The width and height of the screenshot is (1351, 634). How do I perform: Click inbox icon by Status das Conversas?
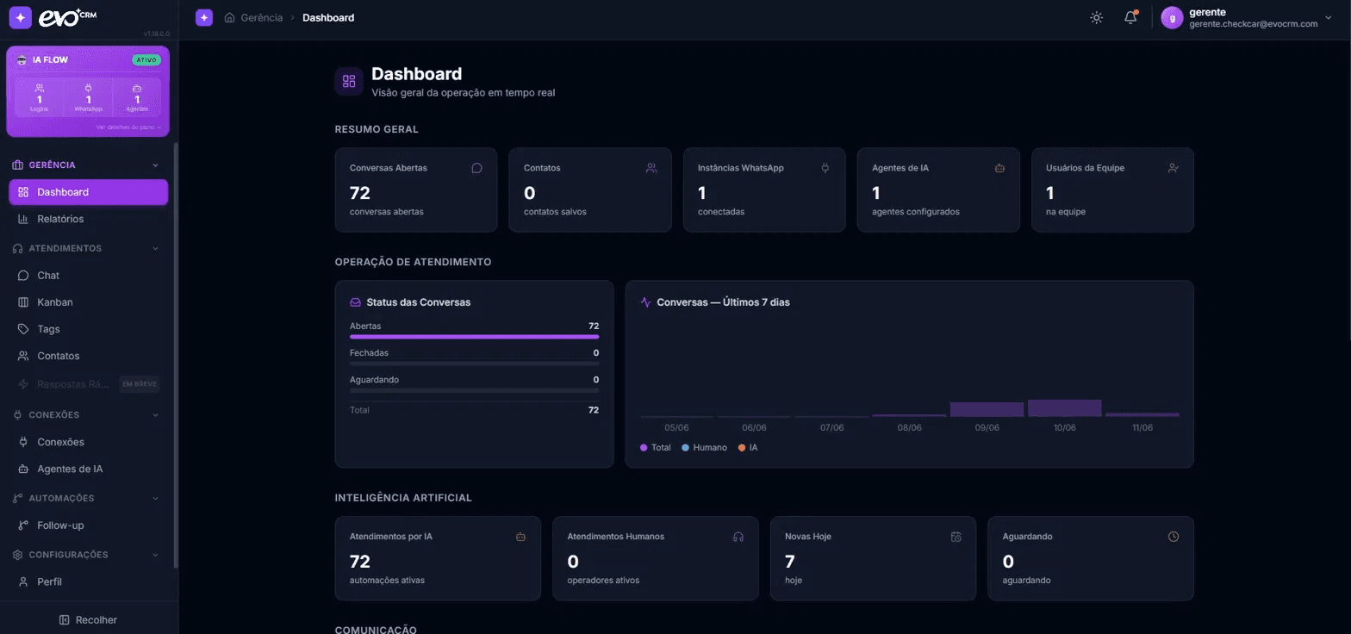point(355,302)
